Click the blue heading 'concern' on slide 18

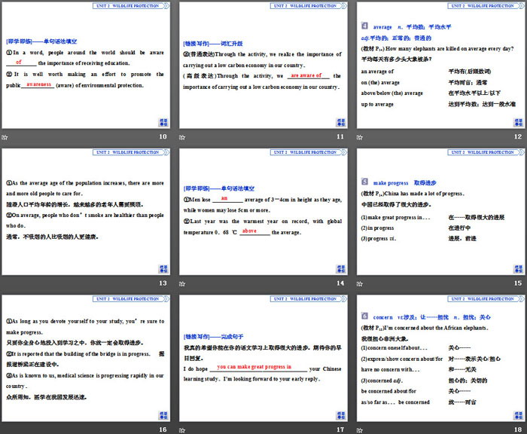click(382, 317)
